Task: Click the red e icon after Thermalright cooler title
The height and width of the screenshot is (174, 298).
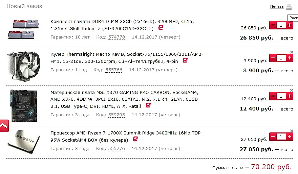Action: click(x=185, y=60)
